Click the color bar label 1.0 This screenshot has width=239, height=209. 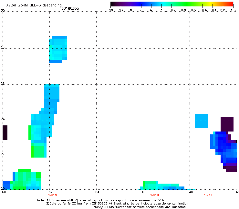[233, 10]
